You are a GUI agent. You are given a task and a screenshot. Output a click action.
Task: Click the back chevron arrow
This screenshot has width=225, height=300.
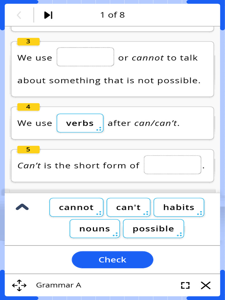(19, 15)
